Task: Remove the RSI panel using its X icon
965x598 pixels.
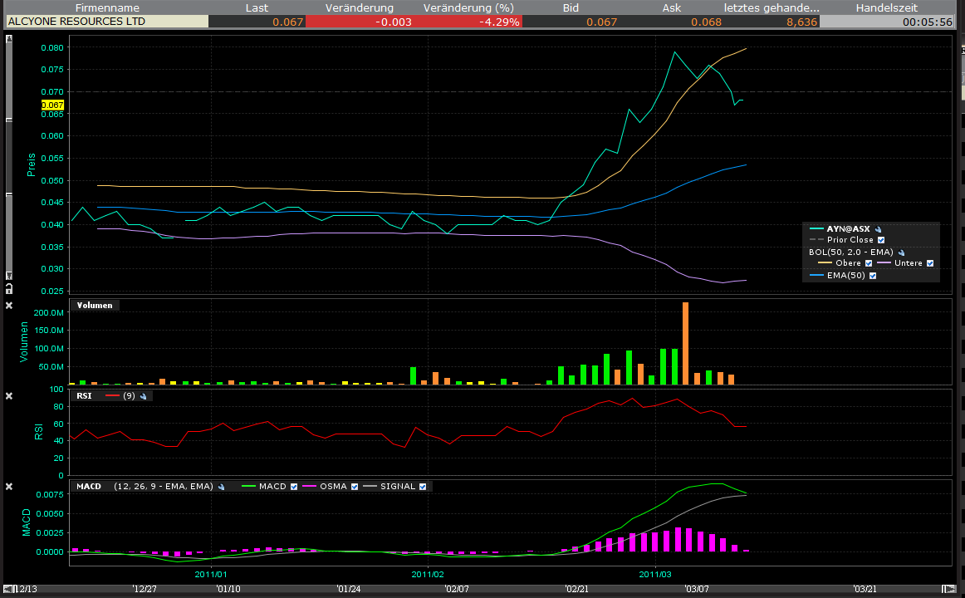Action: coord(9,396)
